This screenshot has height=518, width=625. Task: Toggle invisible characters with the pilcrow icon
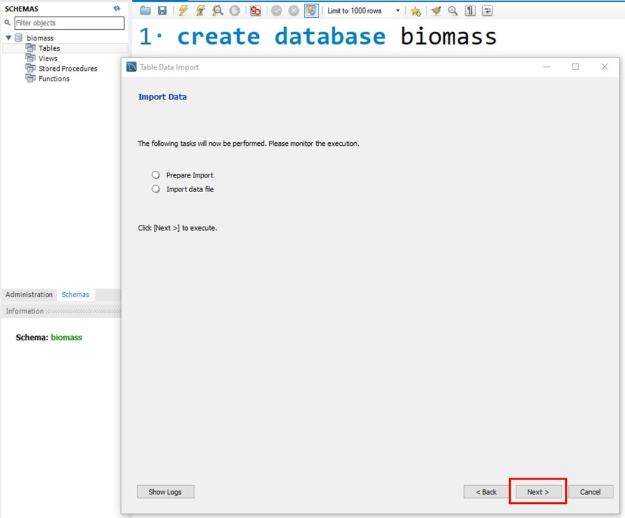click(470, 10)
